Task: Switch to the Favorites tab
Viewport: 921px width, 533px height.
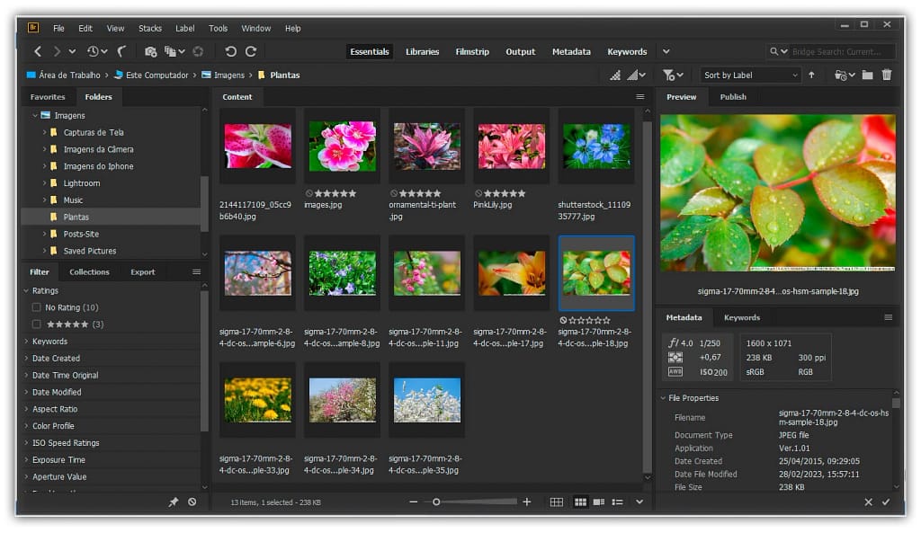Action: pyautogui.click(x=48, y=97)
